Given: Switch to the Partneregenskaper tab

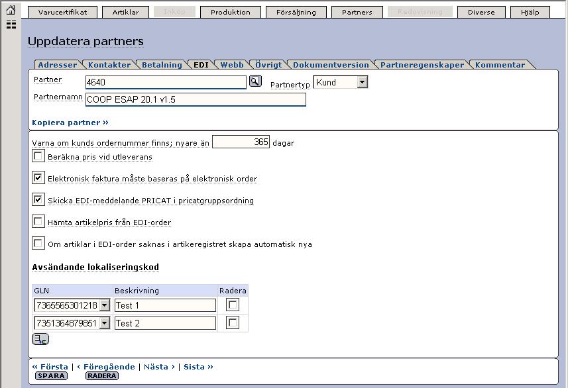Looking at the screenshot, I should tap(422, 65).
